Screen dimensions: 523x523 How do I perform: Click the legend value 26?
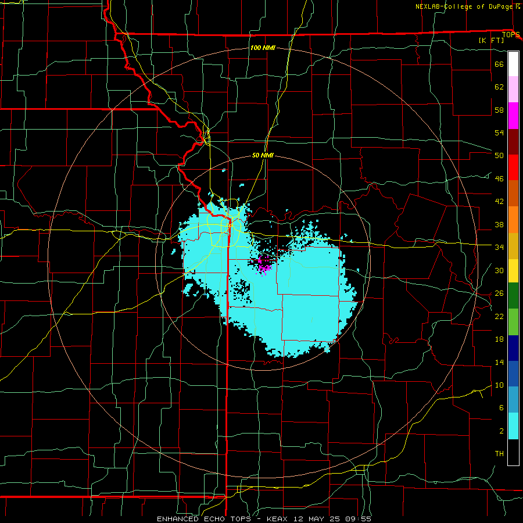click(x=499, y=293)
